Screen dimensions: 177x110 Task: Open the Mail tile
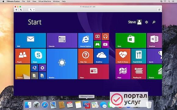point(31,40)
